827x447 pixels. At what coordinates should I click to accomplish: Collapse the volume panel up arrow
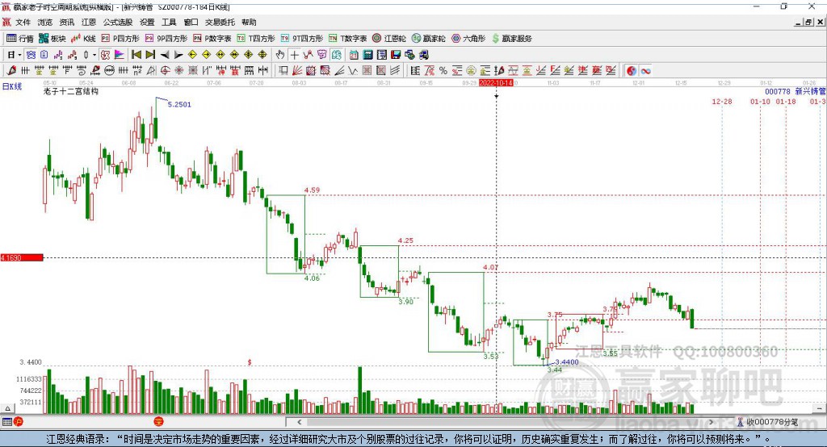tap(7, 408)
